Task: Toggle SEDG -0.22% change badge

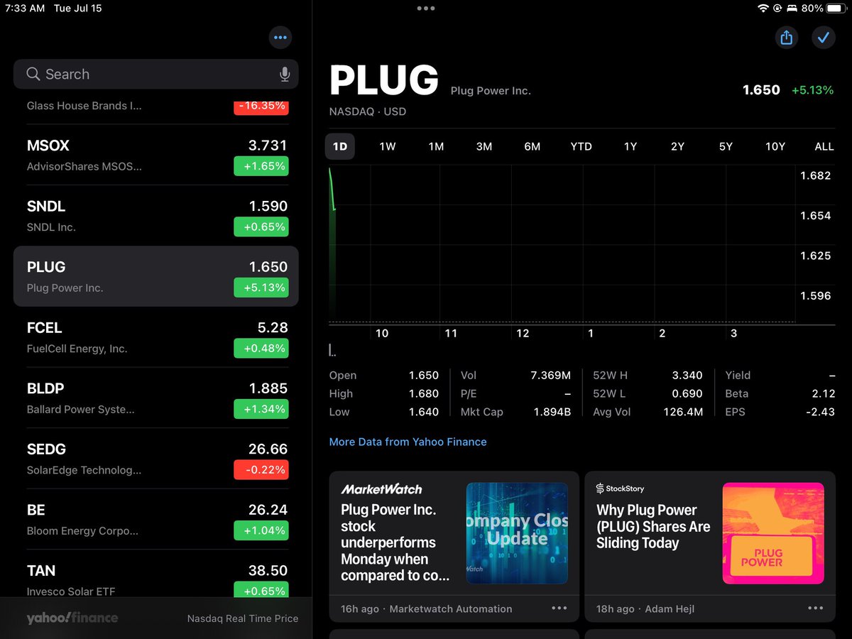Action: coord(261,470)
